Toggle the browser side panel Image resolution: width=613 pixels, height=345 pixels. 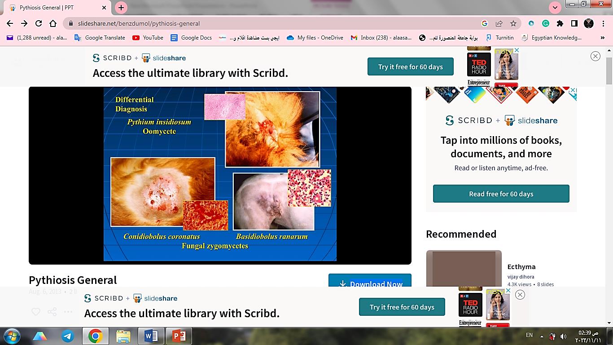pos(574,23)
